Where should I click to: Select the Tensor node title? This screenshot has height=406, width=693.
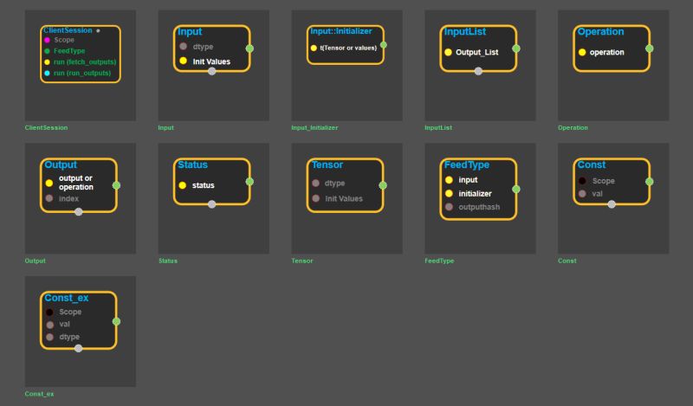[327, 164]
